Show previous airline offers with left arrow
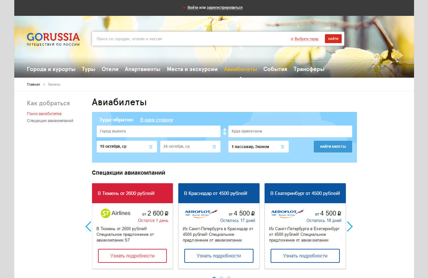The image size is (428, 278). click(x=88, y=226)
